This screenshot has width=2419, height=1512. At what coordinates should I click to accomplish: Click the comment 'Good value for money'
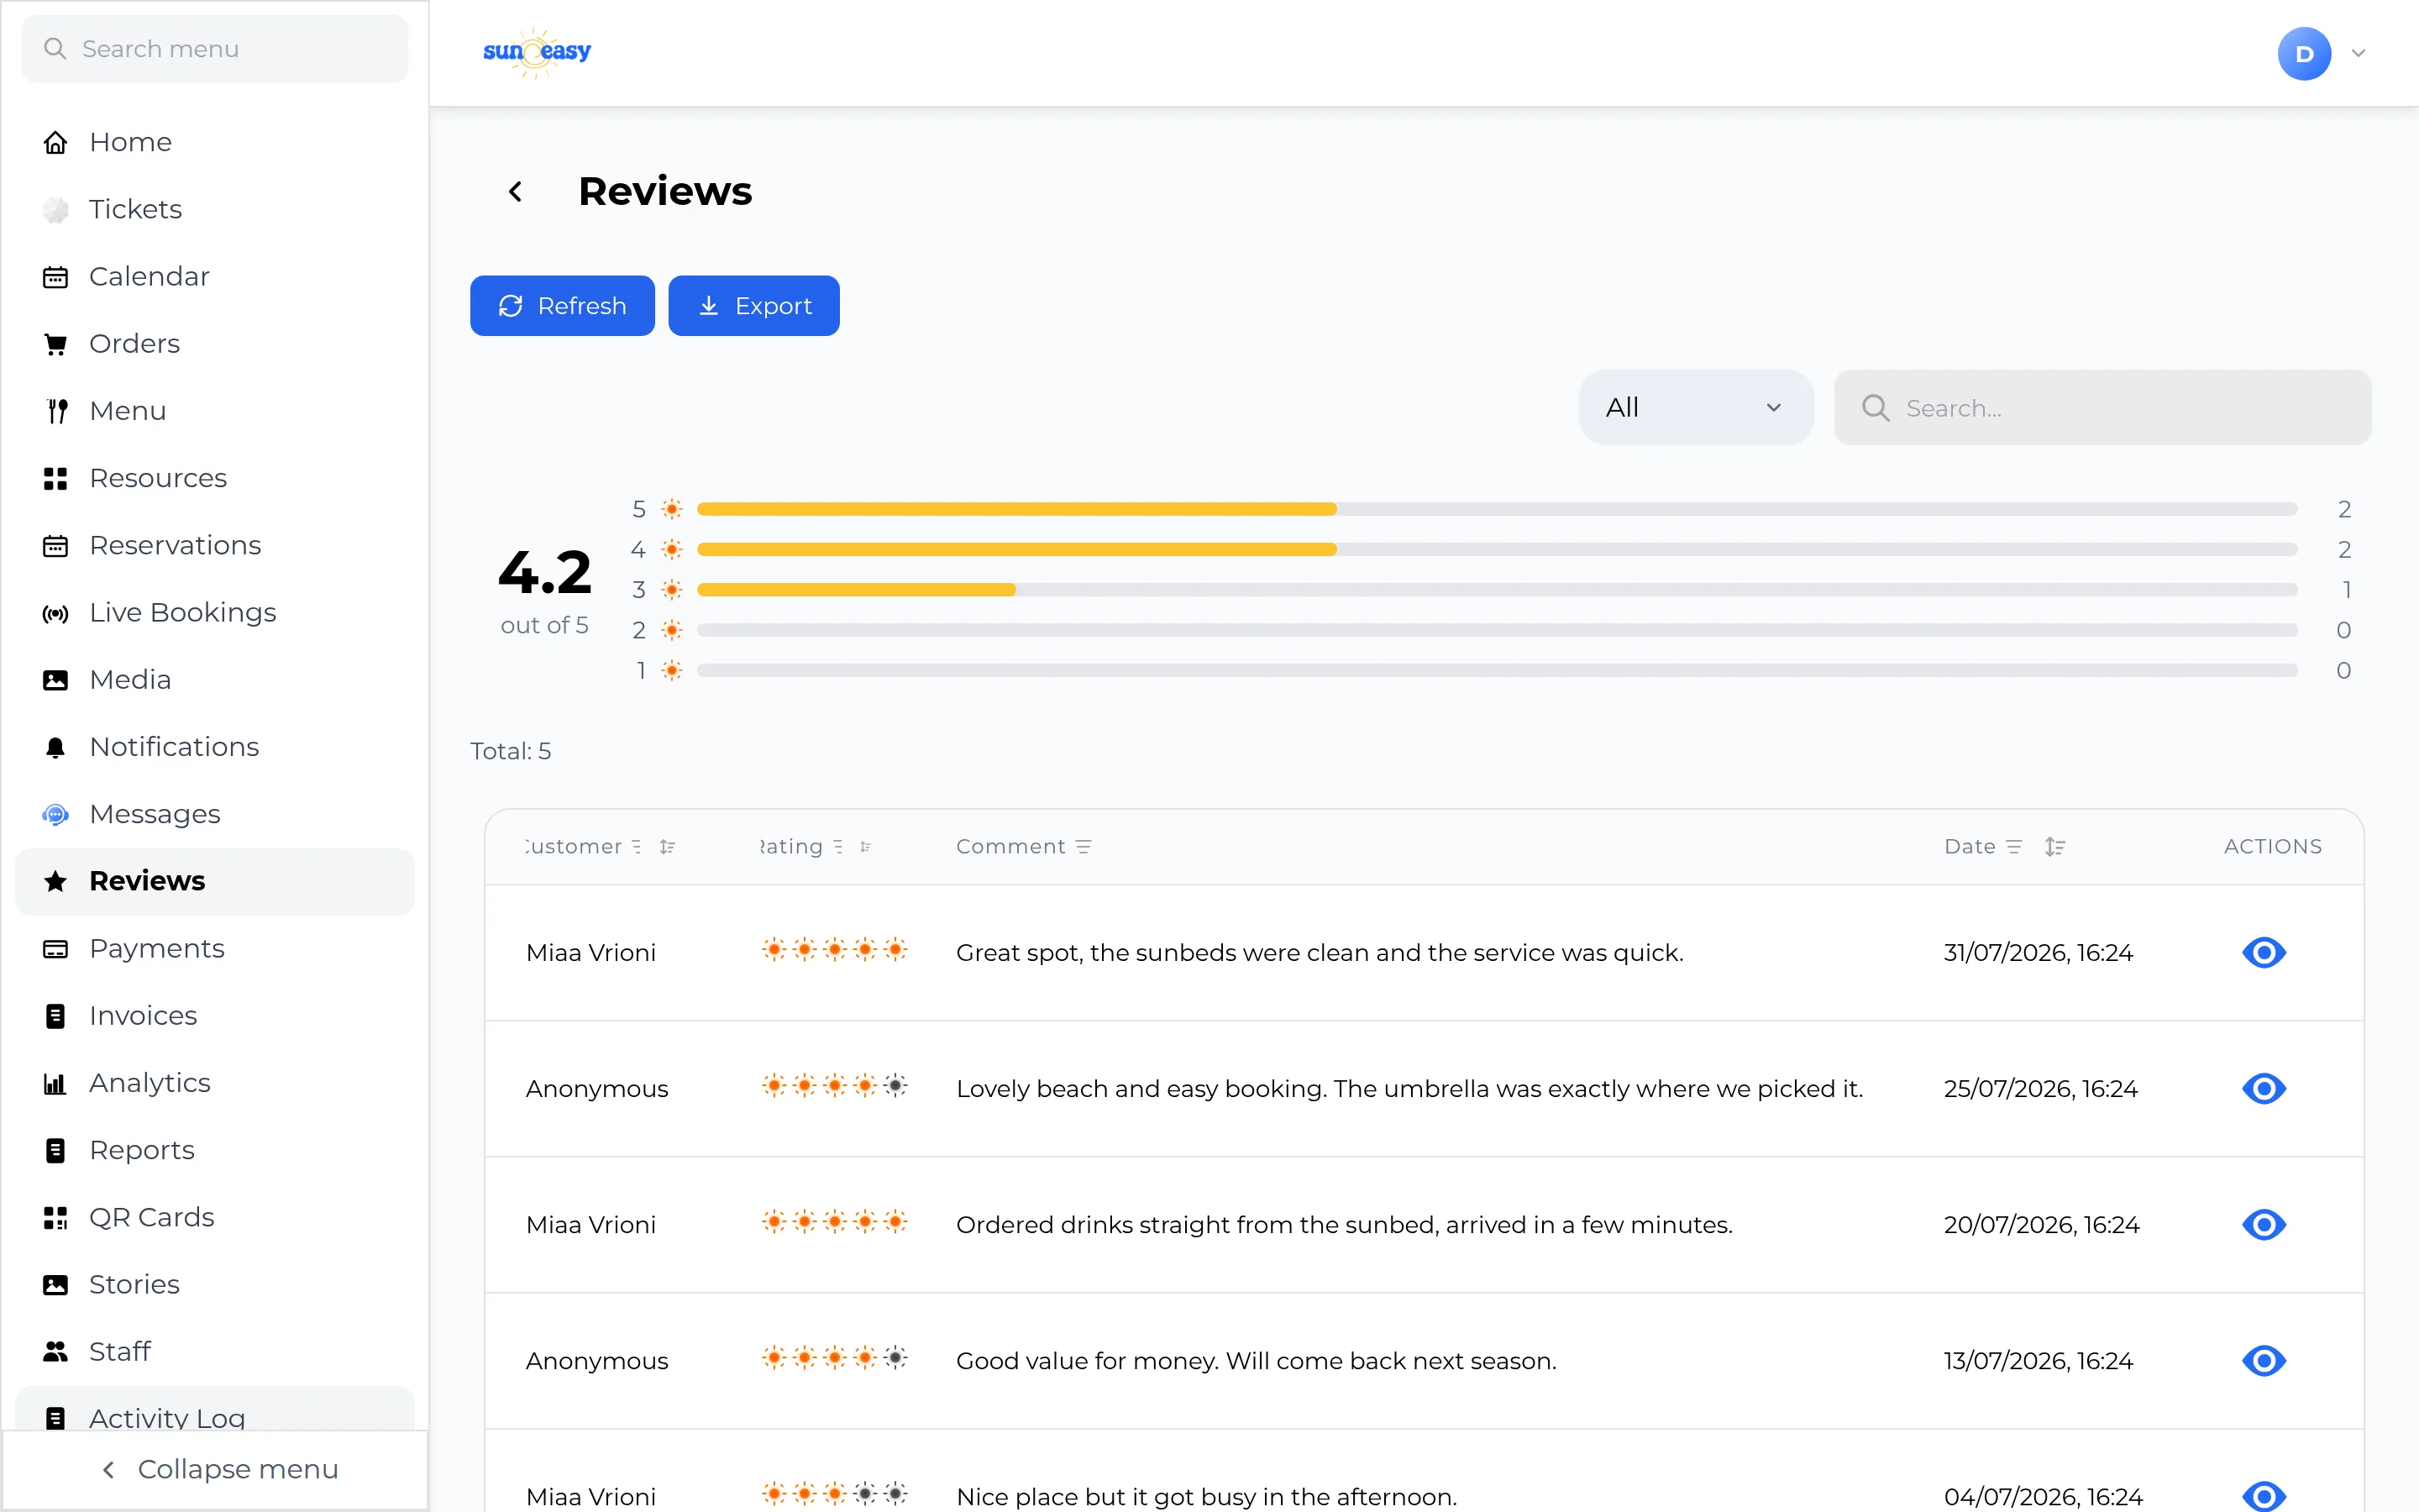[1257, 1361]
